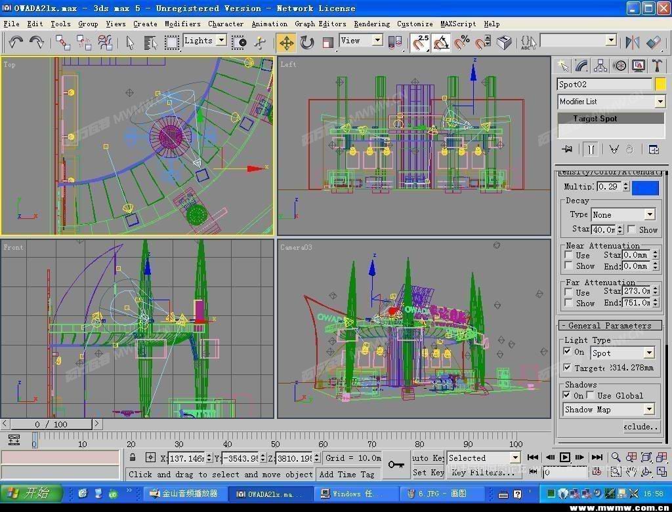The image size is (672, 512).
Task: Toggle Decay Show checkbox
Action: 631,229
